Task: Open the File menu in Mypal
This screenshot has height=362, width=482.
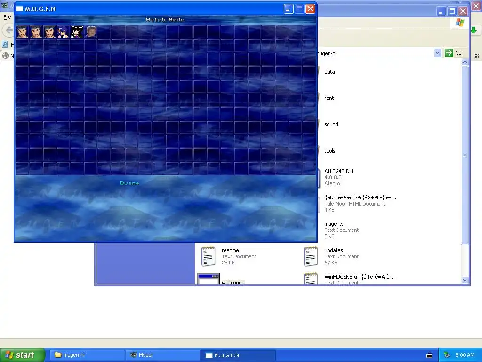Action: coord(7,17)
